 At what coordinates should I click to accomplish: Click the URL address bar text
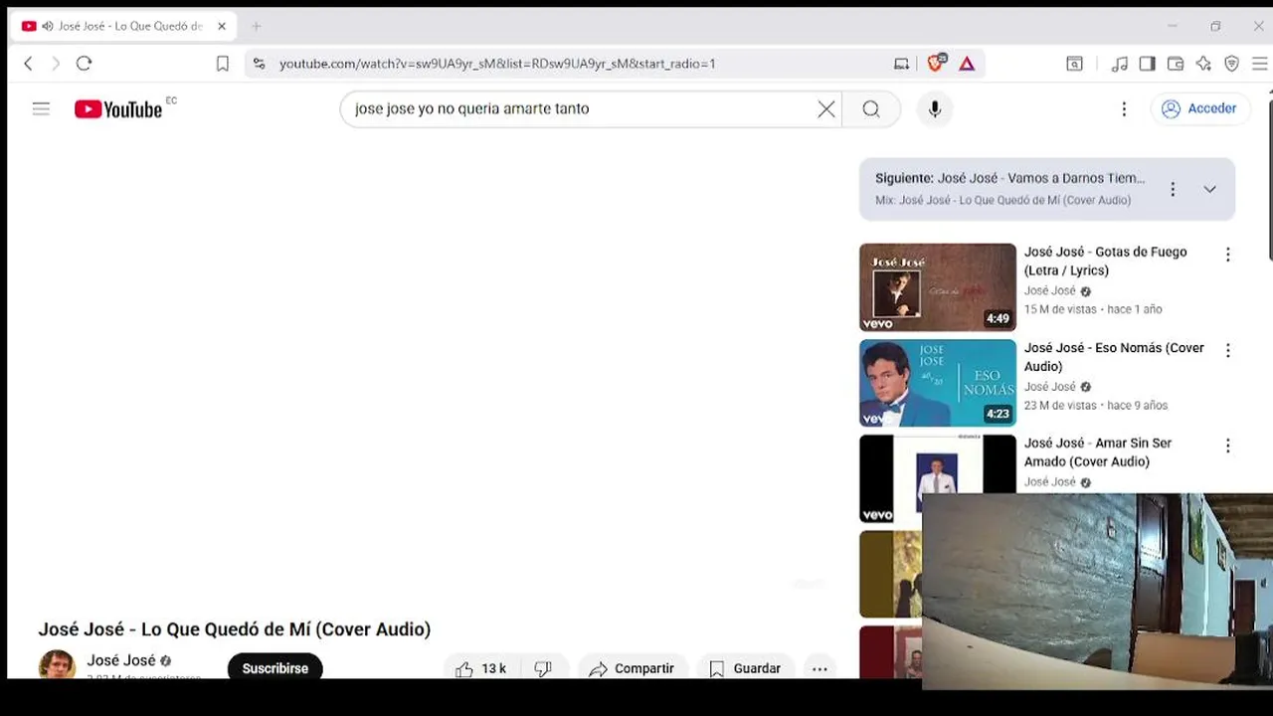[497, 64]
